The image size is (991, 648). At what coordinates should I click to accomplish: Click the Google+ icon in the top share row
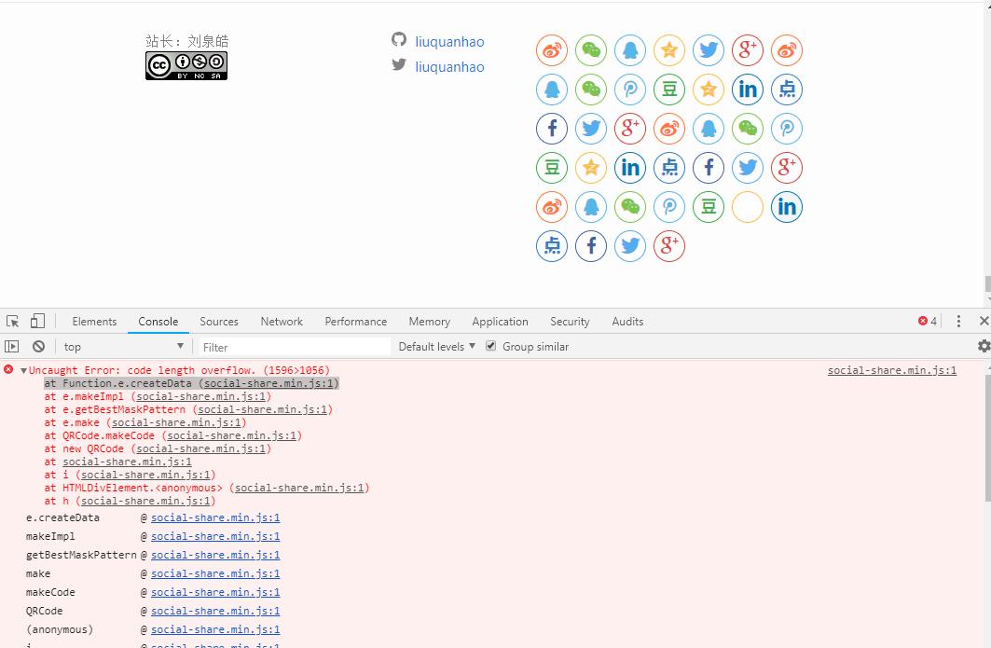[x=748, y=50]
